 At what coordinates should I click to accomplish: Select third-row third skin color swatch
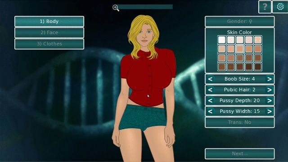[240, 58]
